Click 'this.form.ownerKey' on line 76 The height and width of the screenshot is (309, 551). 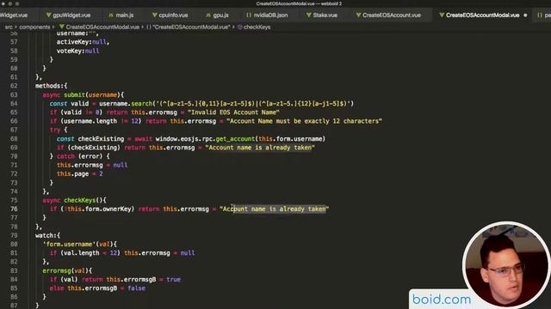point(101,209)
